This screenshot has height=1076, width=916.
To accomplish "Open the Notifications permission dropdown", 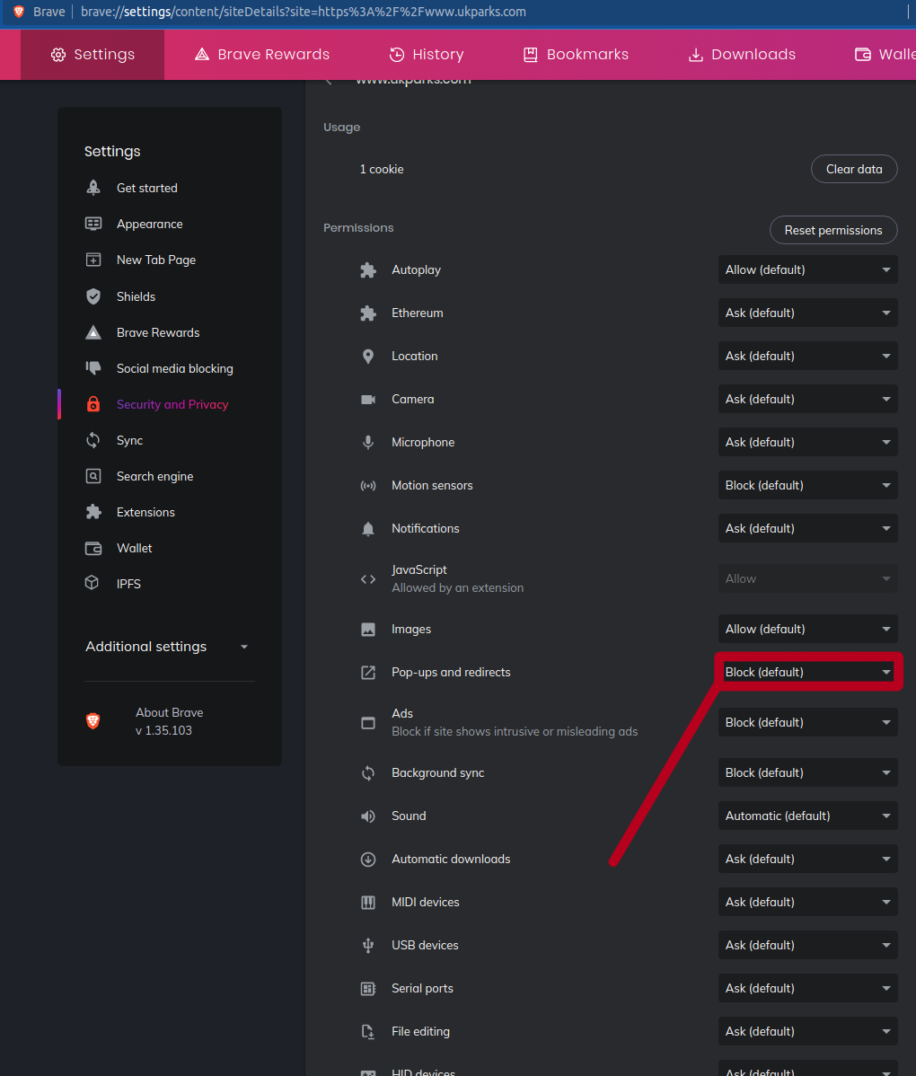I will click(x=807, y=528).
